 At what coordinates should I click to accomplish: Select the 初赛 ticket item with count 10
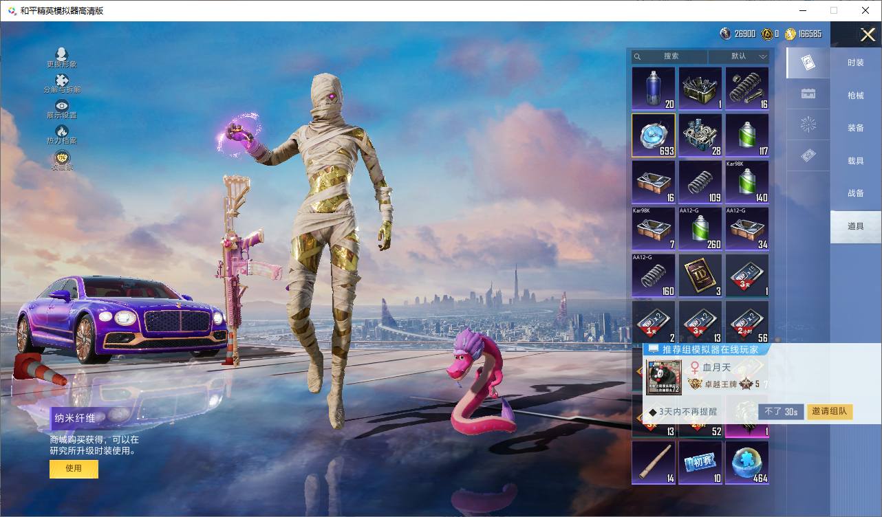pyautogui.click(x=700, y=463)
